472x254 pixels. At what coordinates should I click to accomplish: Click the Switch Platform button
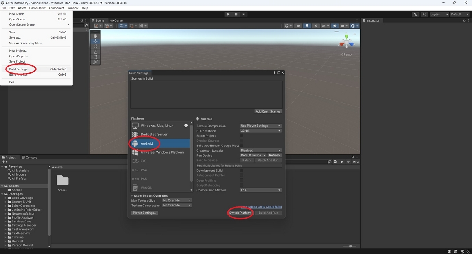240,213
